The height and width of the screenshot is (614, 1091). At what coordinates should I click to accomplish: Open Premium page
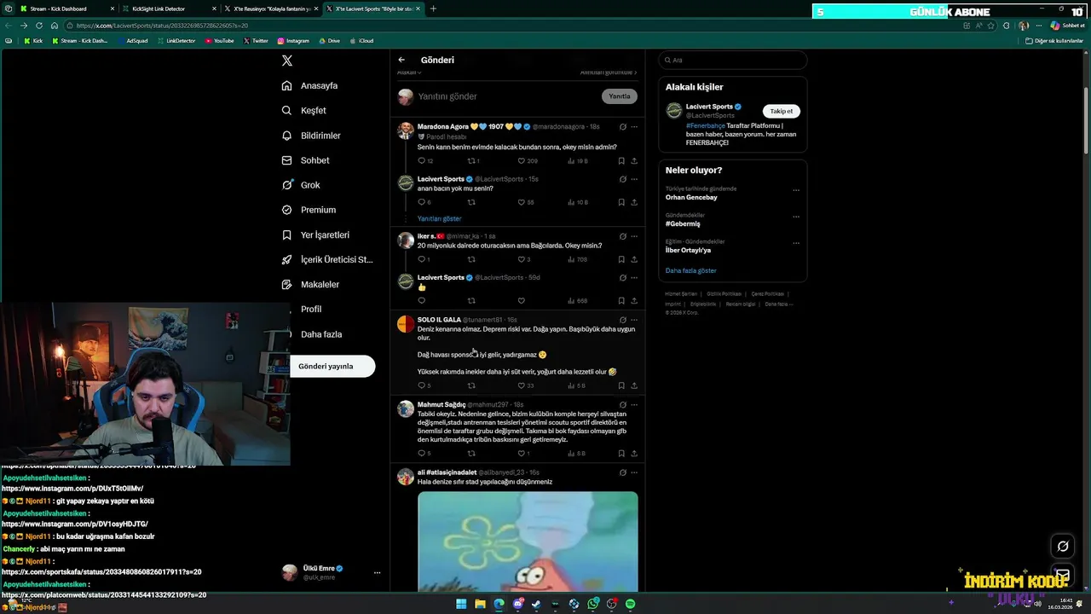[x=309, y=210]
